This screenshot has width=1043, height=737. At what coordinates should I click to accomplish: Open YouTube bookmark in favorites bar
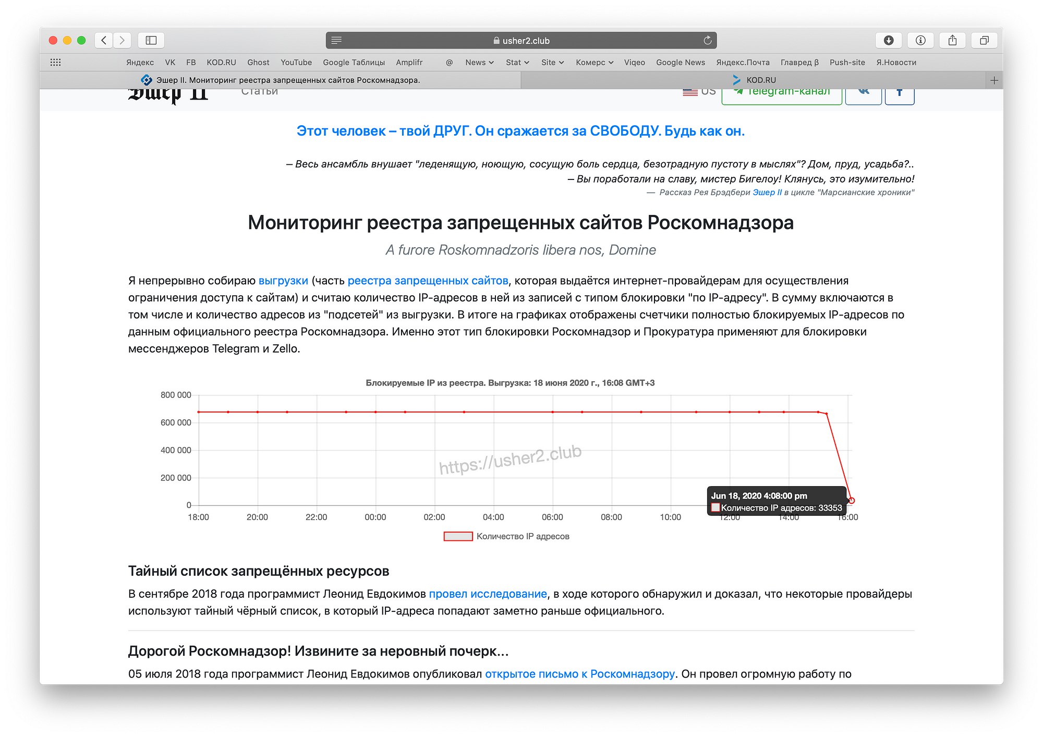point(296,62)
